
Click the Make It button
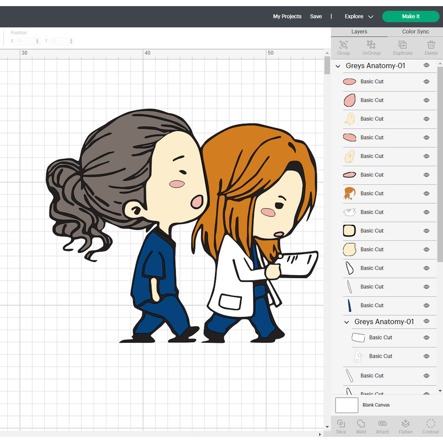click(x=411, y=16)
